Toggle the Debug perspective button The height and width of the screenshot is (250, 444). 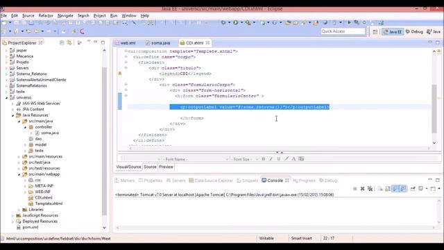(414, 32)
